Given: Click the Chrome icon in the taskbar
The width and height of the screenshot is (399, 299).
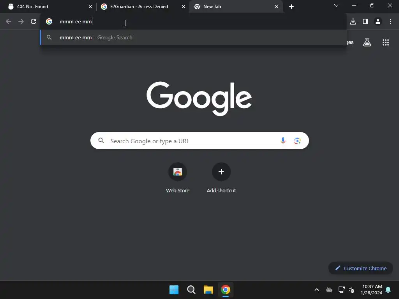Looking at the screenshot, I should click(226, 290).
